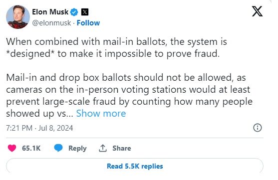This screenshot has width=278, height=180.
Task: Click the 65.1K likes count
Action: 31,148
